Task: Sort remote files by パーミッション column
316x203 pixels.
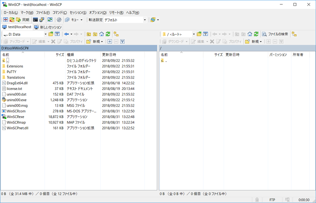Action: [x=280, y=55]
